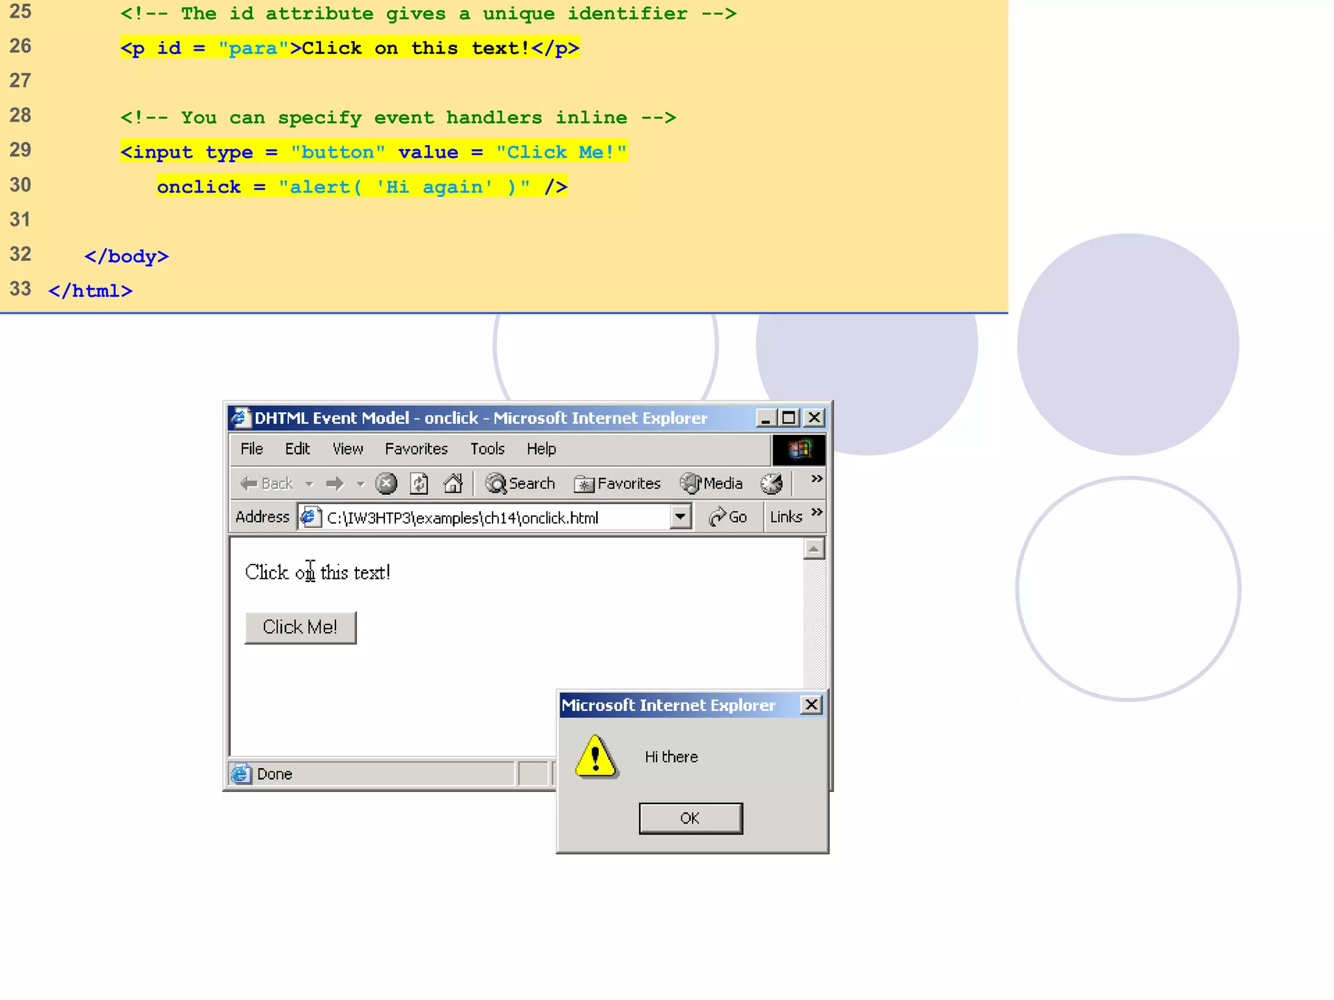Click the Back arrow toolbar icon

coord(249,484)
